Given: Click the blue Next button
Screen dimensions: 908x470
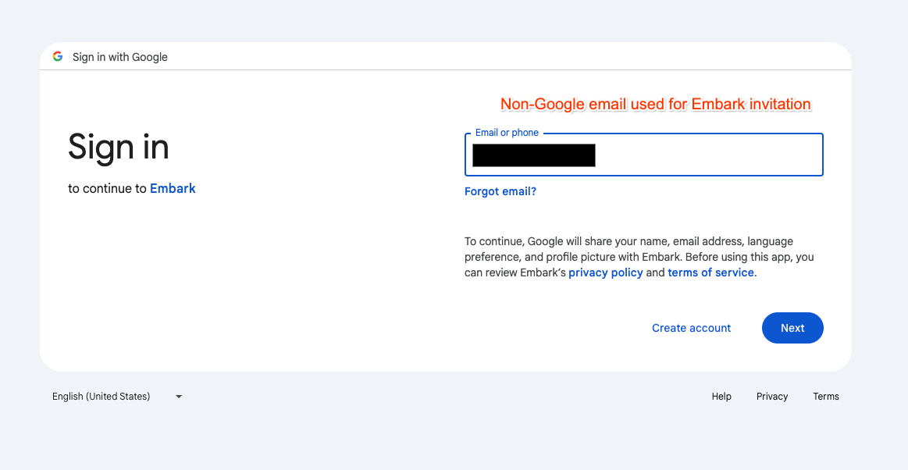Looking at the screenshot, I should click(792, 328).
